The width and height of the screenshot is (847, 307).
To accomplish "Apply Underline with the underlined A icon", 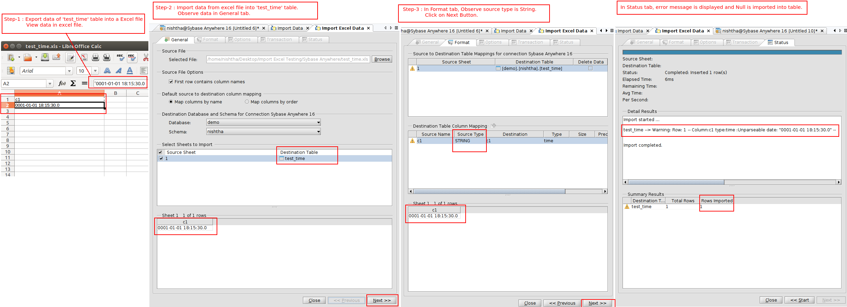I will (x=130, y=71).
